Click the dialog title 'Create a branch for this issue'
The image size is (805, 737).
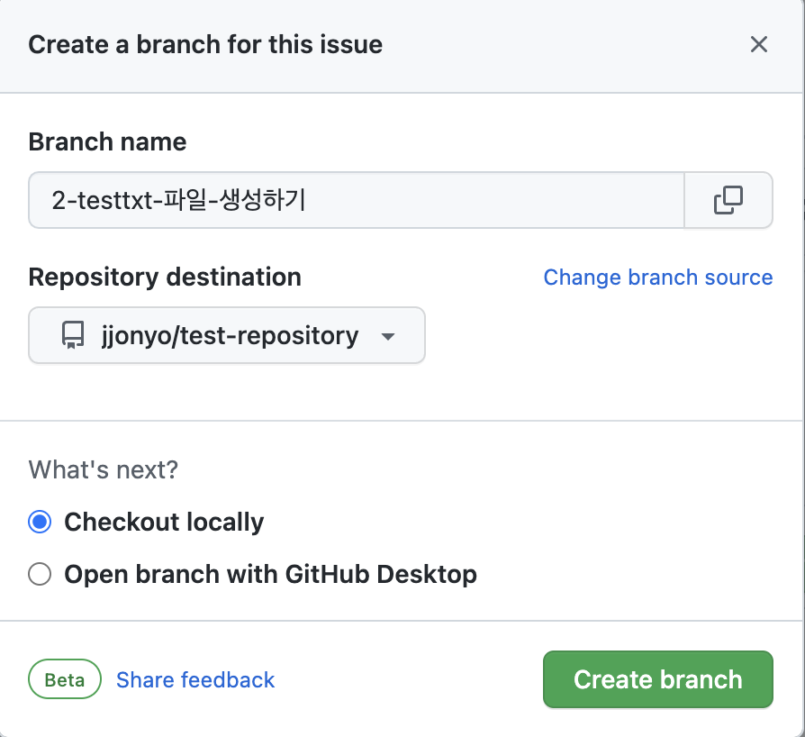(205, 44)
